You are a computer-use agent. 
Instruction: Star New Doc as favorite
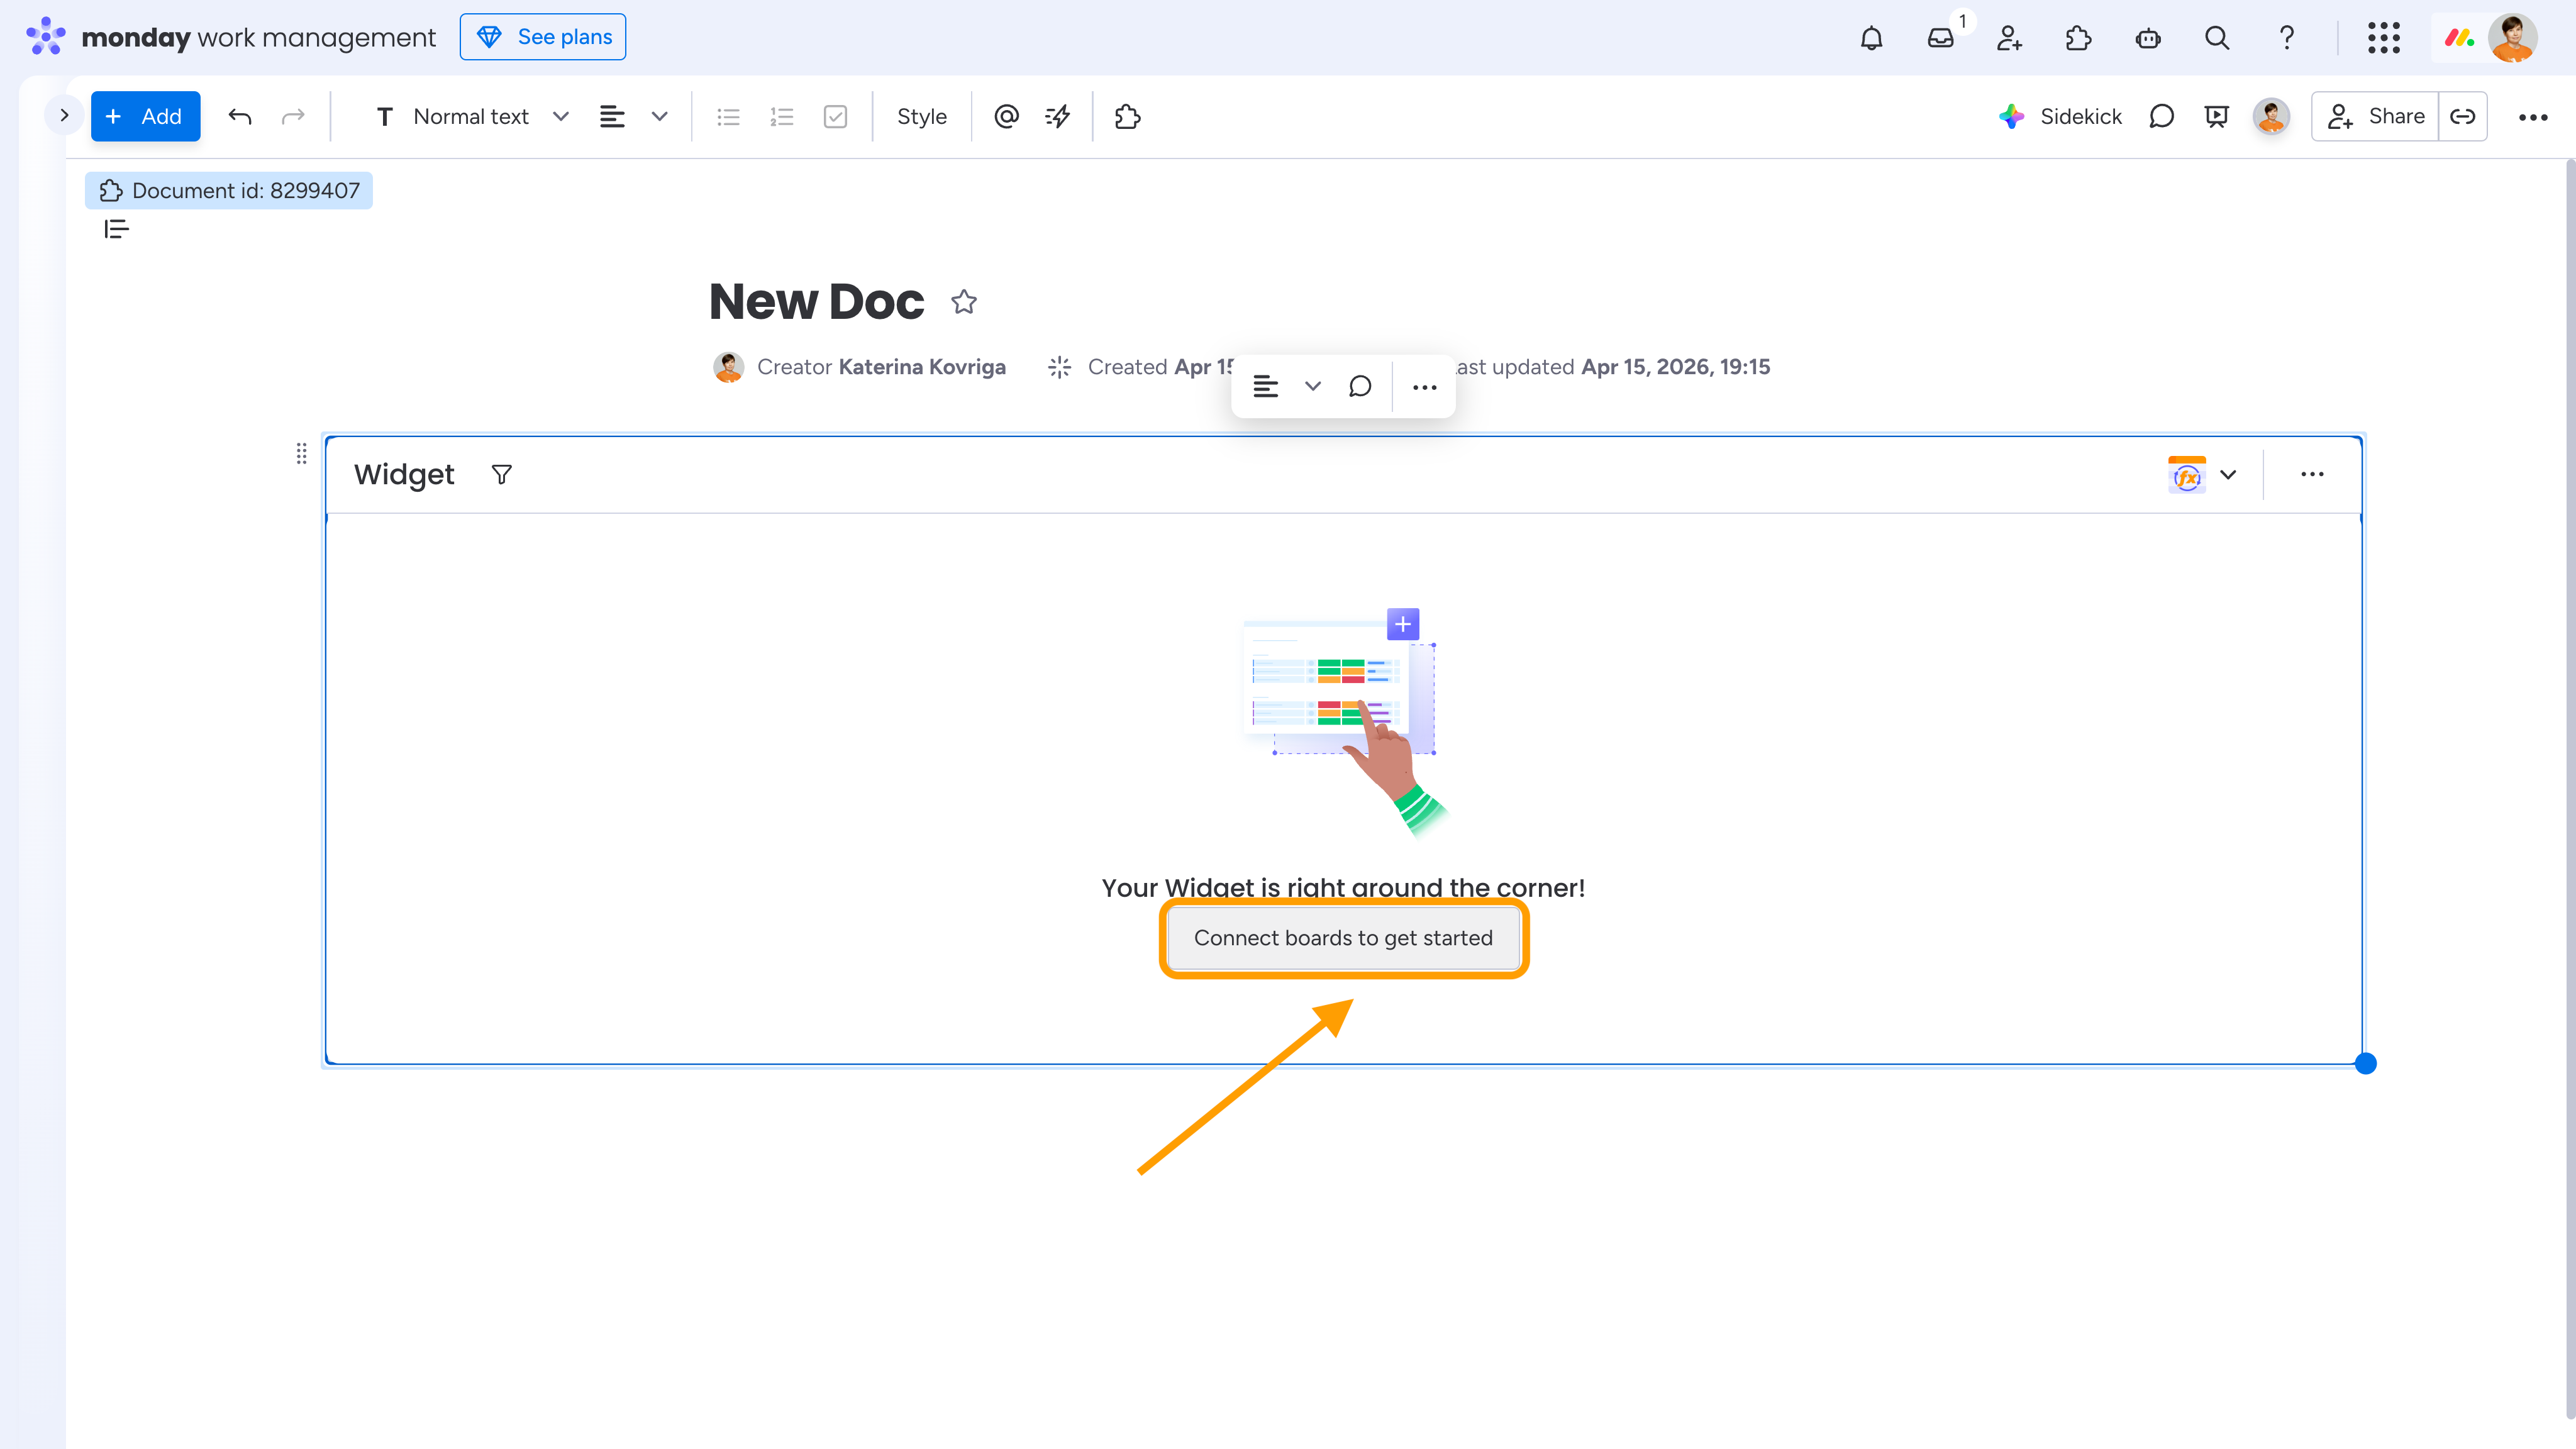(964, 302)
